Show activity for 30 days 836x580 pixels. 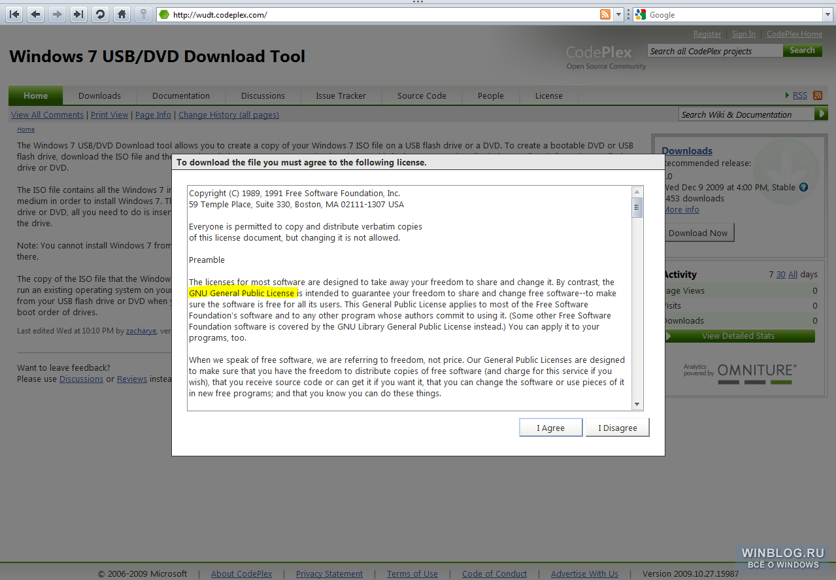coord(780,275)
